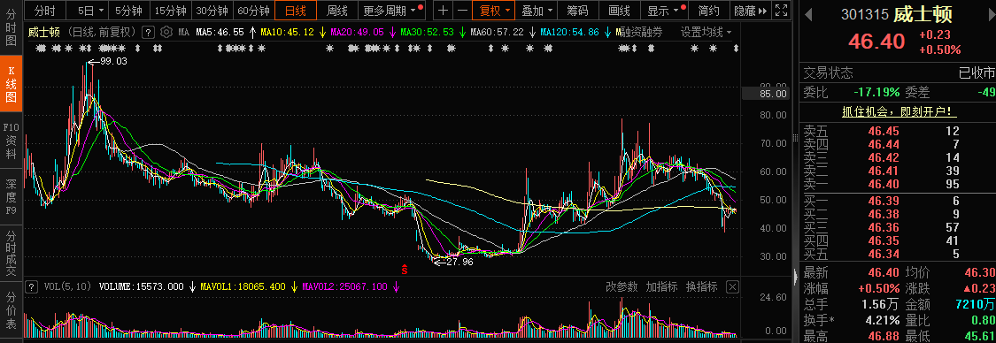Open the VOL indicator help icon
Image resolution: width=996 pixels, height=343 pixels.
click(x=30, y=286)
